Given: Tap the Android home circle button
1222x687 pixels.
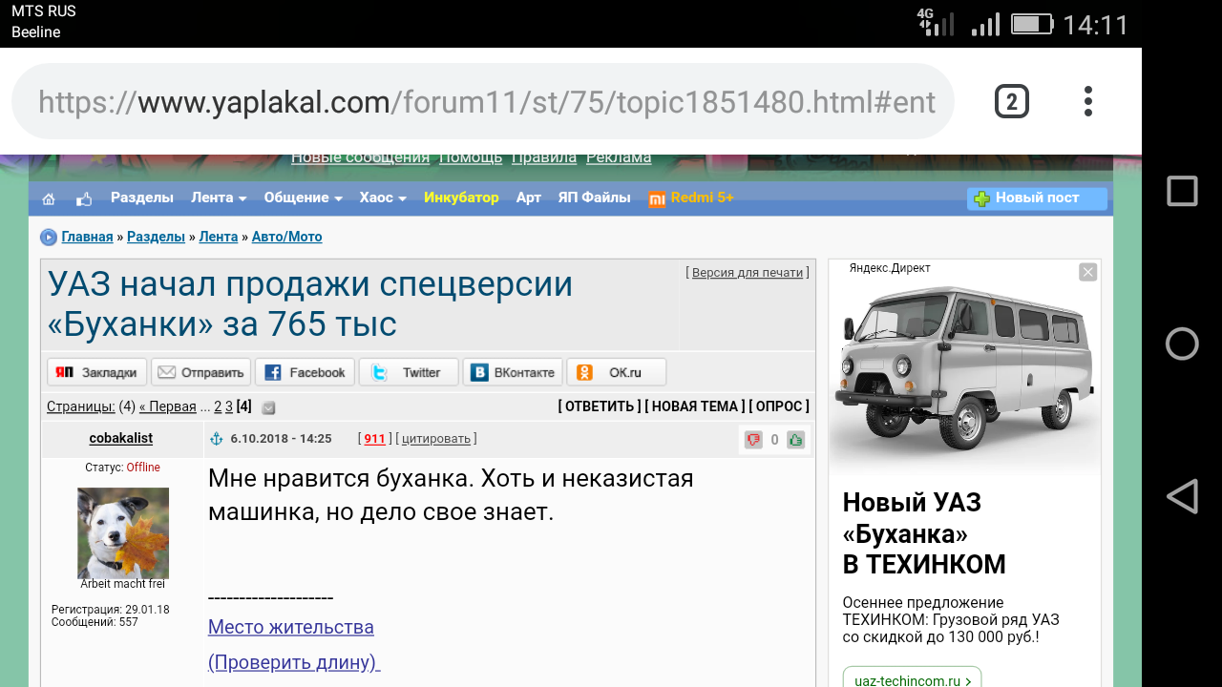Looking at the screenshot, I should pos(1182,343).
